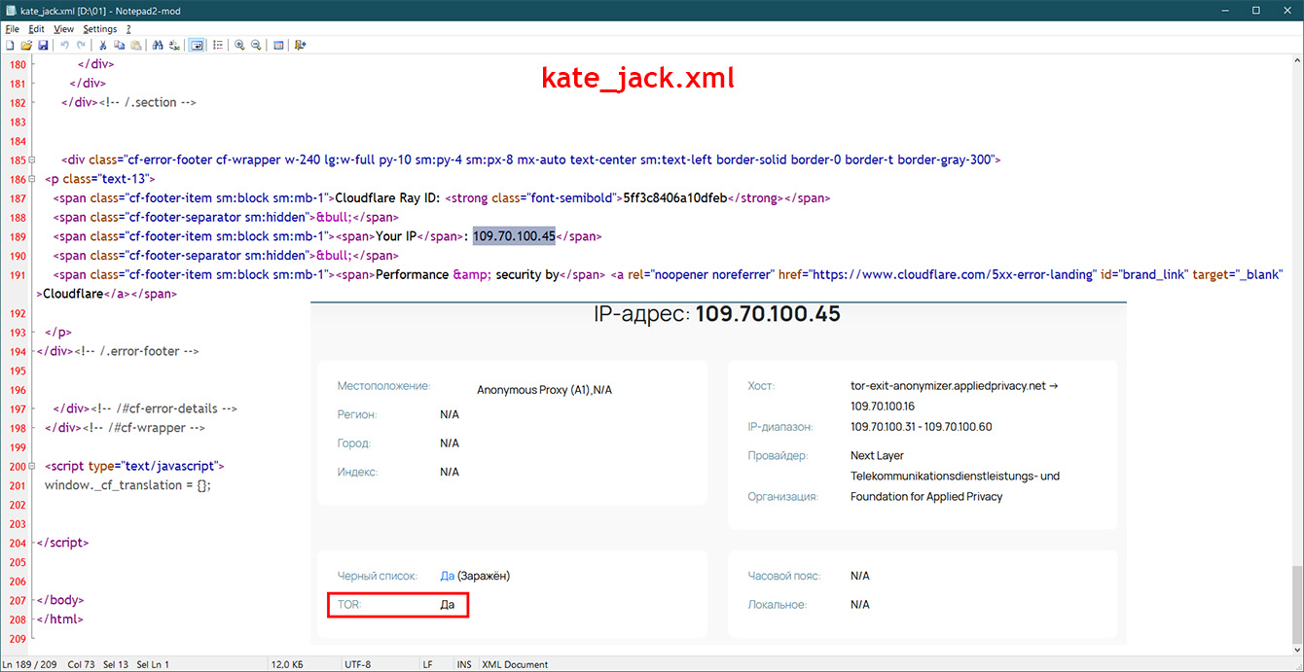Copy the selection using the toolbar icon
This screenshot has width=1304, height=672.
tap(119, 46)
